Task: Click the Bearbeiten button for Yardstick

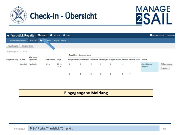Action: pos(166,64)
